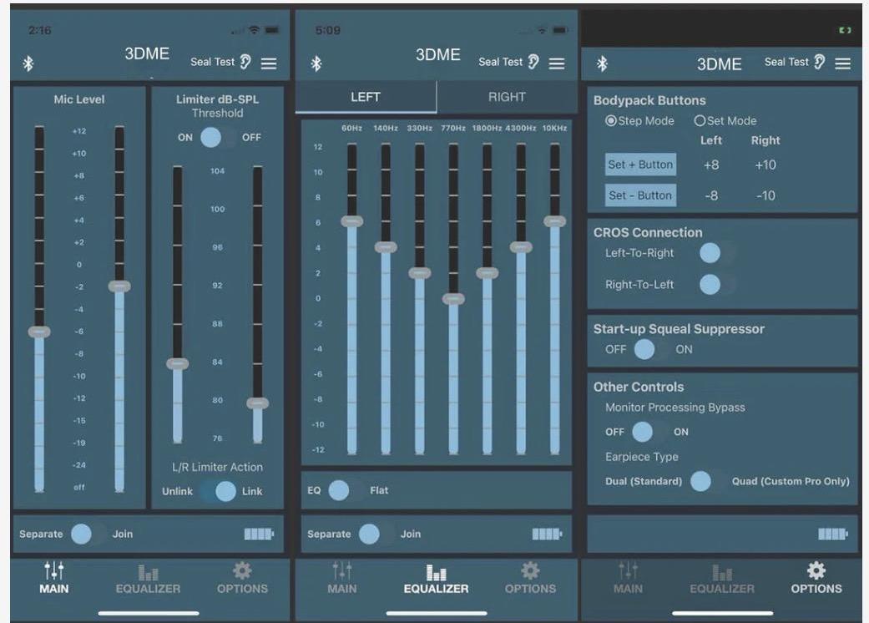Switch to the RIGHT channel tab
869x623 pixels.
pos(507,97)
